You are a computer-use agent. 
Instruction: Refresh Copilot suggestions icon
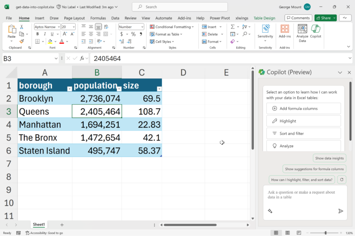point(342,180)
